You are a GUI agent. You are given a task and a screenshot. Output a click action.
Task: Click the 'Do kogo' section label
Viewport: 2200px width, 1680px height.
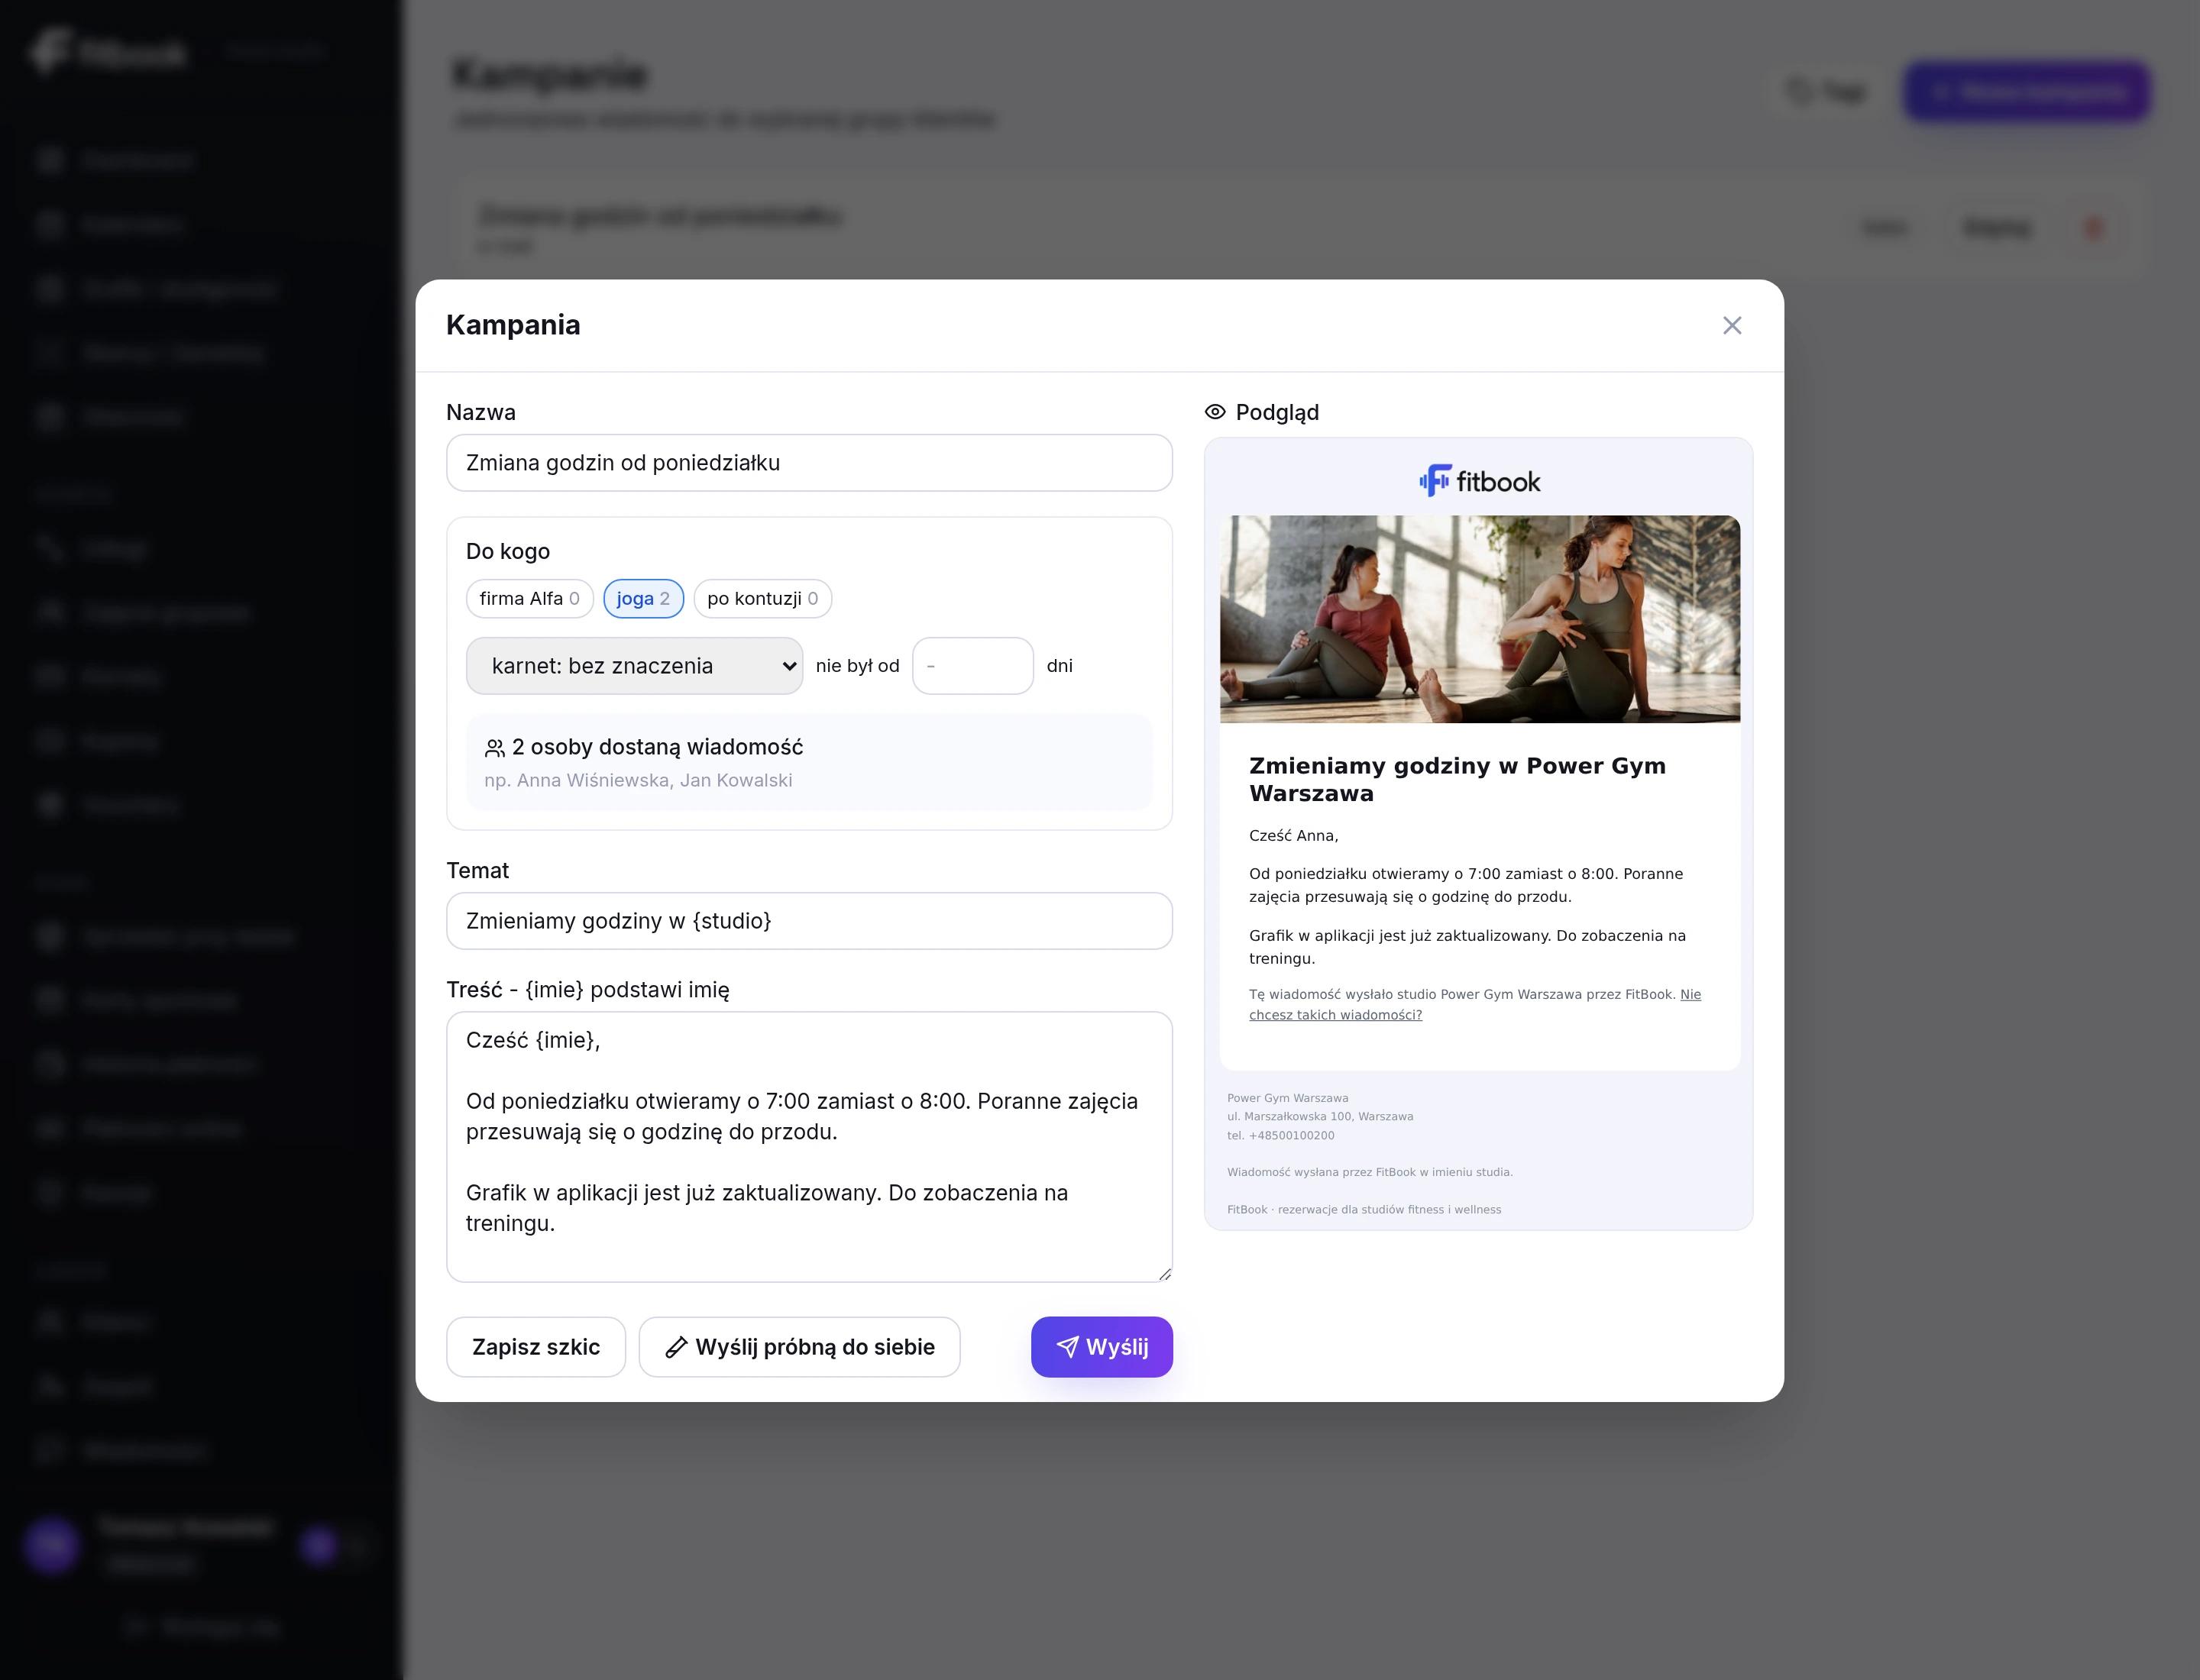click(x=507, y=551)
